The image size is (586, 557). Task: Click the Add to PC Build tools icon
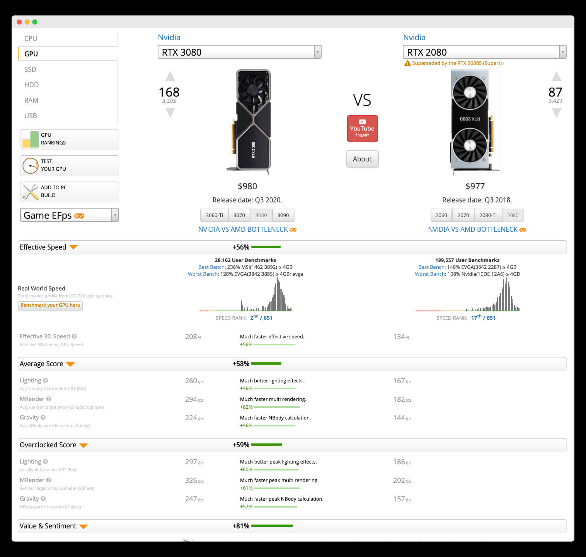click(30, 192)
